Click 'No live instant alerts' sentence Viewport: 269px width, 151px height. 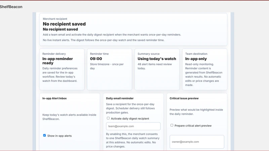click(104, 40)
